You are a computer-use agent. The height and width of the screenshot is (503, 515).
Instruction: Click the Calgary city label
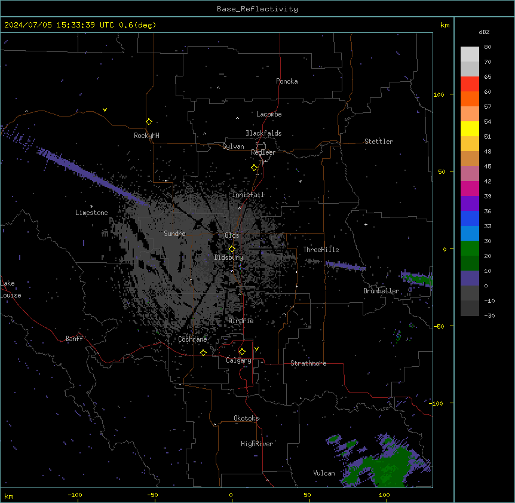click(x=238, y=360)
